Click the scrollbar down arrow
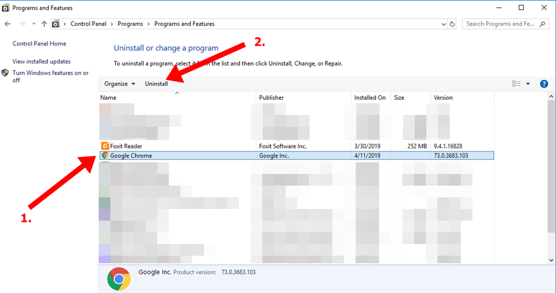 click(x=551, y=260)
